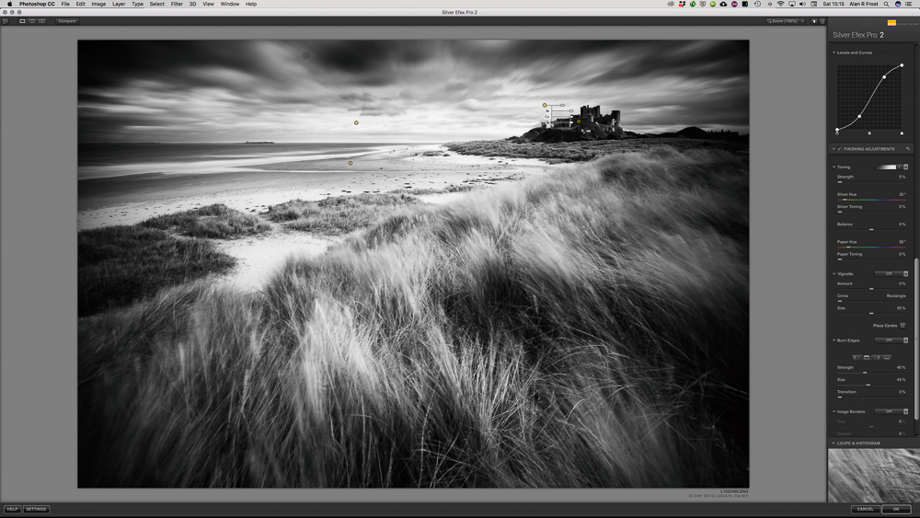Switch to side-by-side preview icon
Screen dimensions: 920x518
pyautogui.click(x=40, y=20)
